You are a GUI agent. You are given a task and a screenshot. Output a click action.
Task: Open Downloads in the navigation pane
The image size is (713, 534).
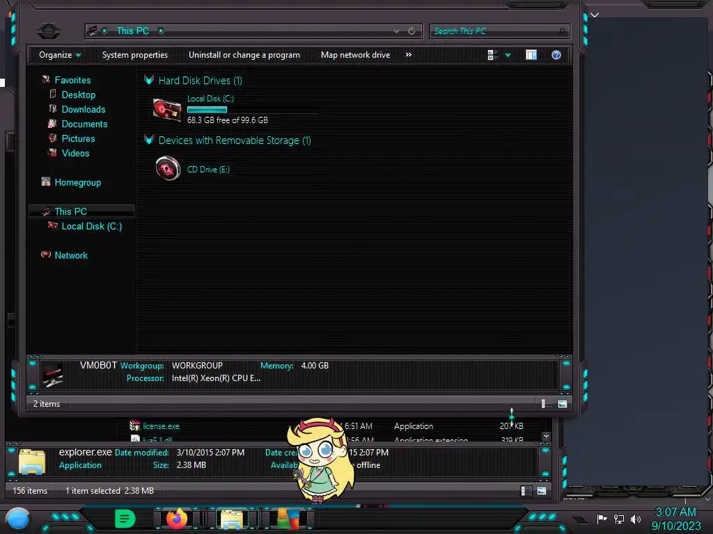tap(84, 109)
